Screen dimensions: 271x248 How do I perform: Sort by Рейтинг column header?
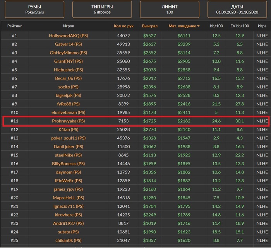point(15,26)
